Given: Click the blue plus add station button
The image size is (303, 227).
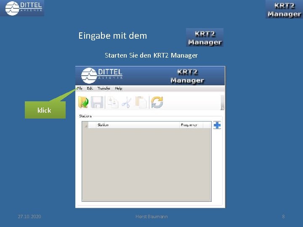Looking at the screenshot, I should (x=217, y=125).
